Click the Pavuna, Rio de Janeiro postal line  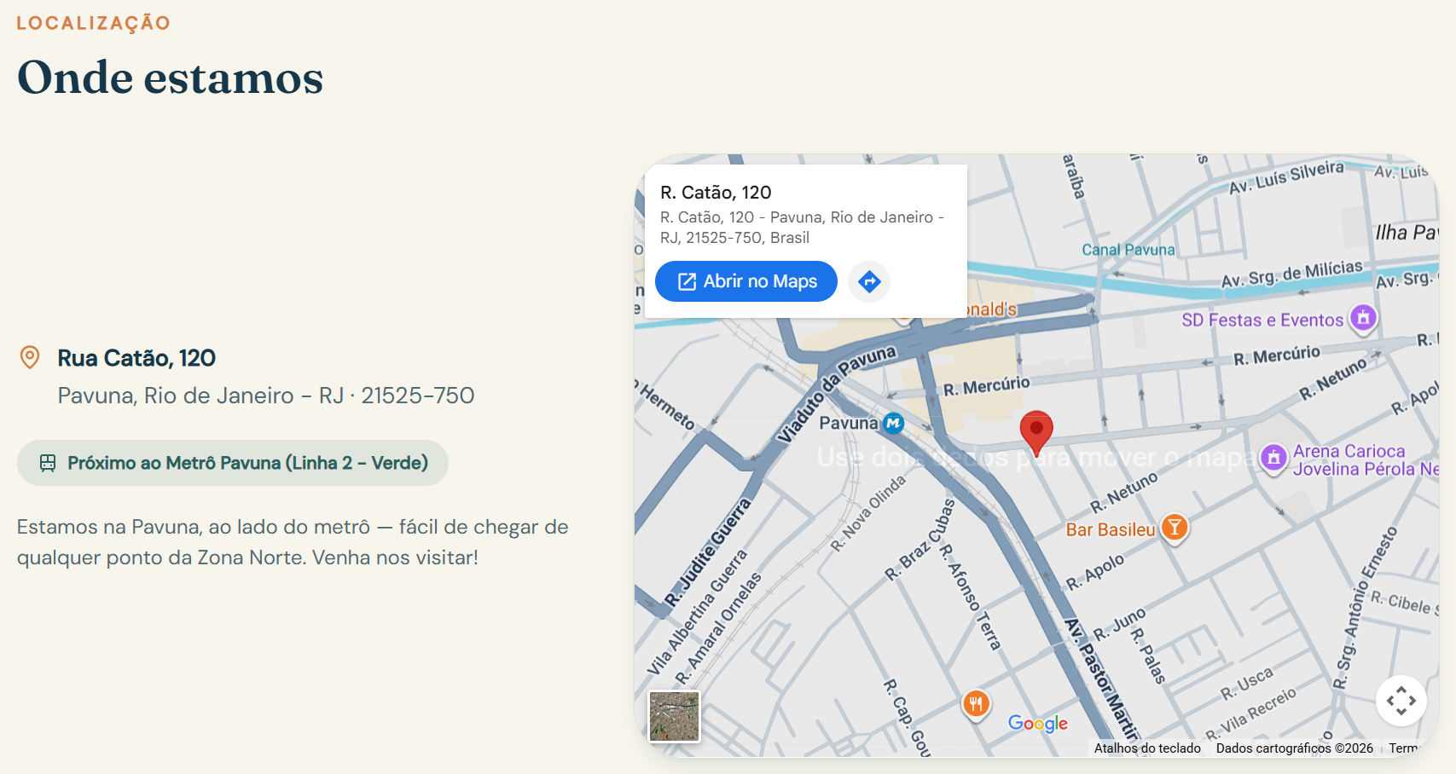(x=266, y=396)
